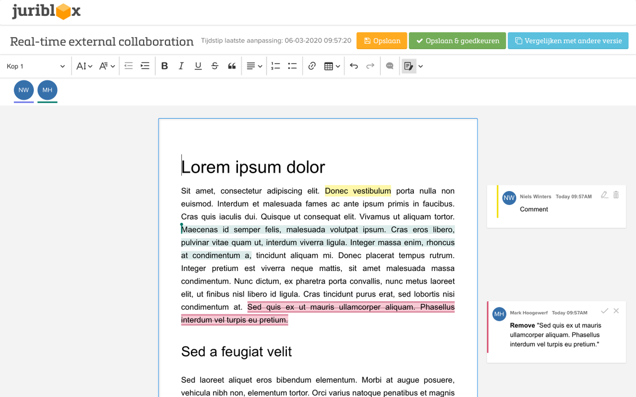636x397 pixels.
Task: Toggle underline formatting
Action: pyautogui.click(x=198, y=66)
